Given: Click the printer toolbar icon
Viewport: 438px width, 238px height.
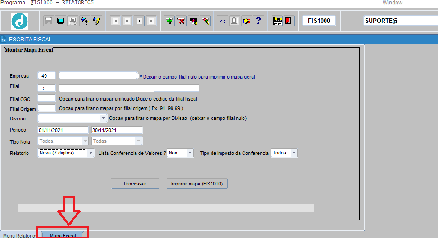Looking at the screenshot, I should pos(72,21).
